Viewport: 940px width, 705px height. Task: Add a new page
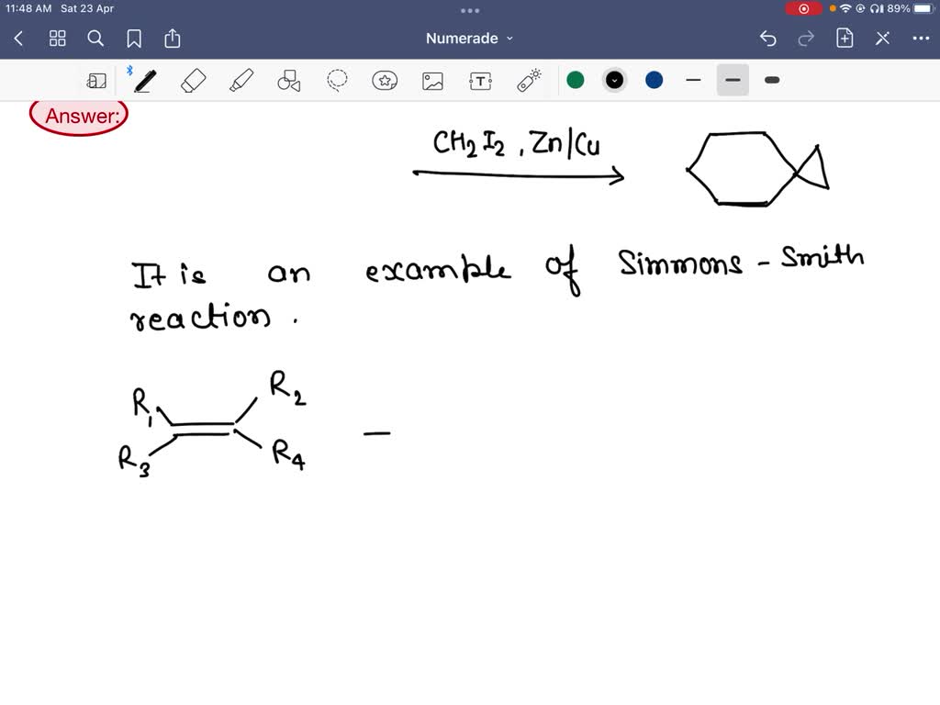coord(845,39)
